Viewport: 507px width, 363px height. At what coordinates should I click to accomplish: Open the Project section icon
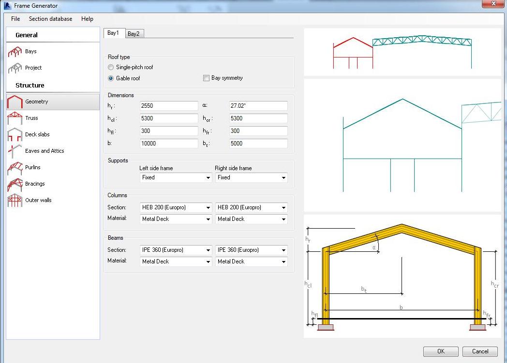coord(15,68)
